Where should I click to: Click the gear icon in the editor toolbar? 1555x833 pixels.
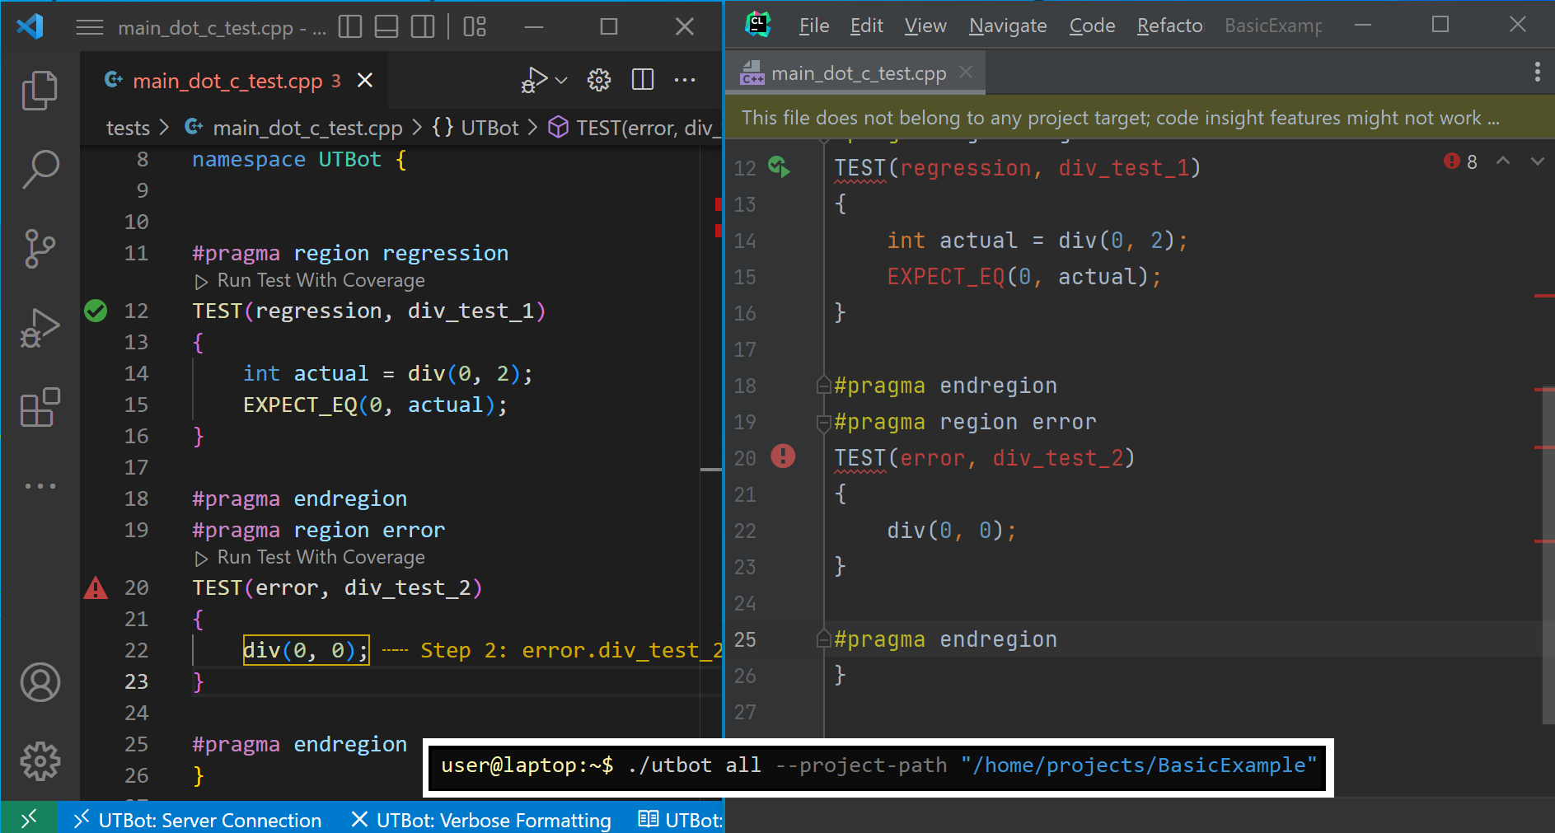599,80
